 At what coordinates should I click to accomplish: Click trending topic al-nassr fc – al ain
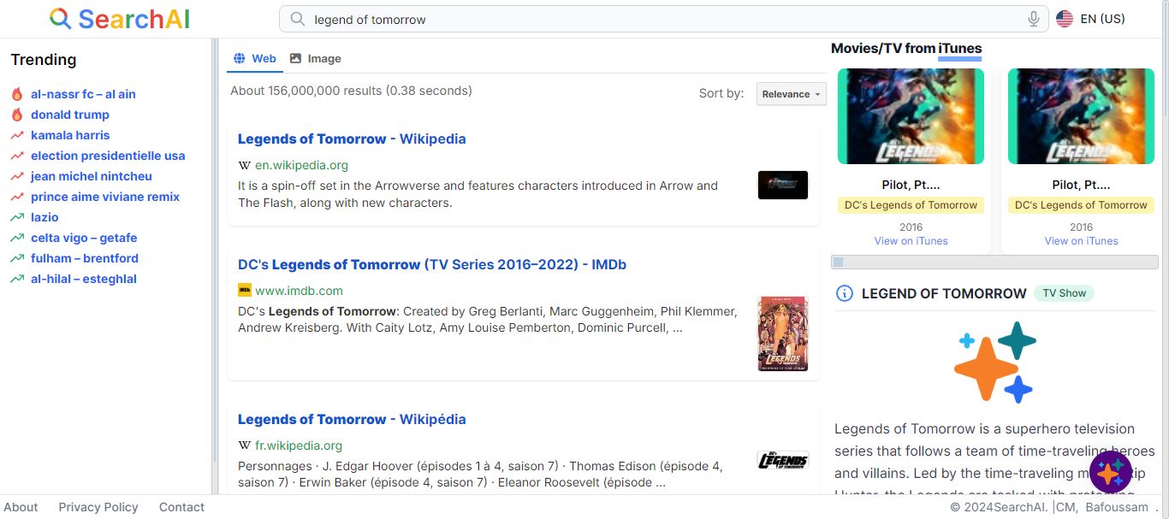[x=83, y=94]
